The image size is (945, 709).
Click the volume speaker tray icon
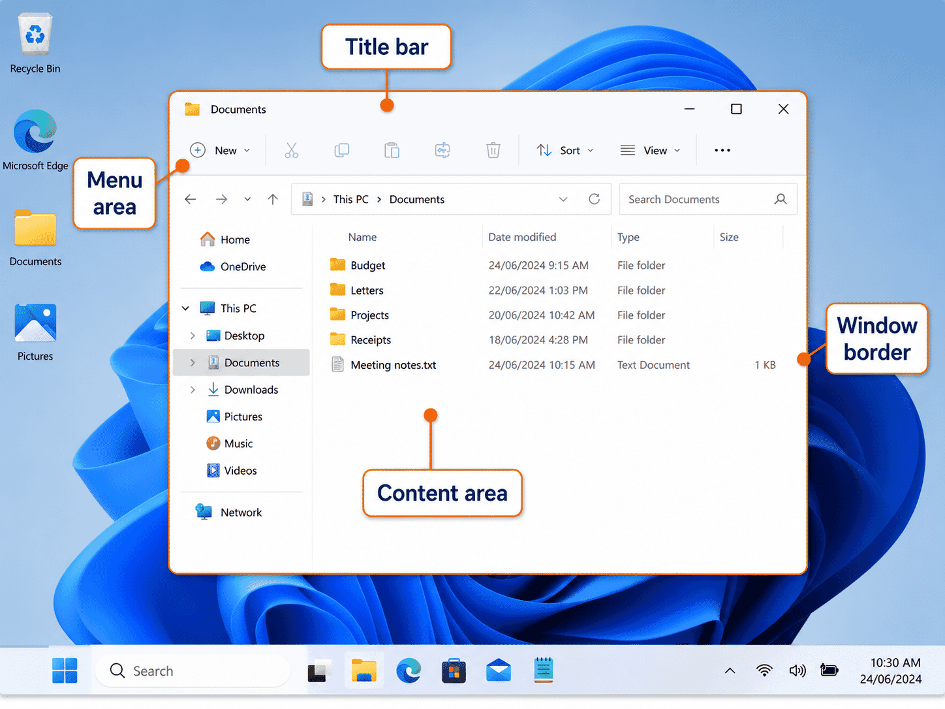(x=798, y=670)
